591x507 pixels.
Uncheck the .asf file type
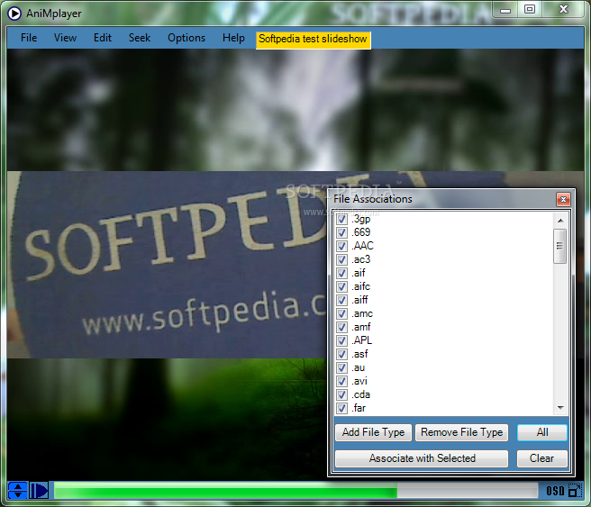point(341,355)
